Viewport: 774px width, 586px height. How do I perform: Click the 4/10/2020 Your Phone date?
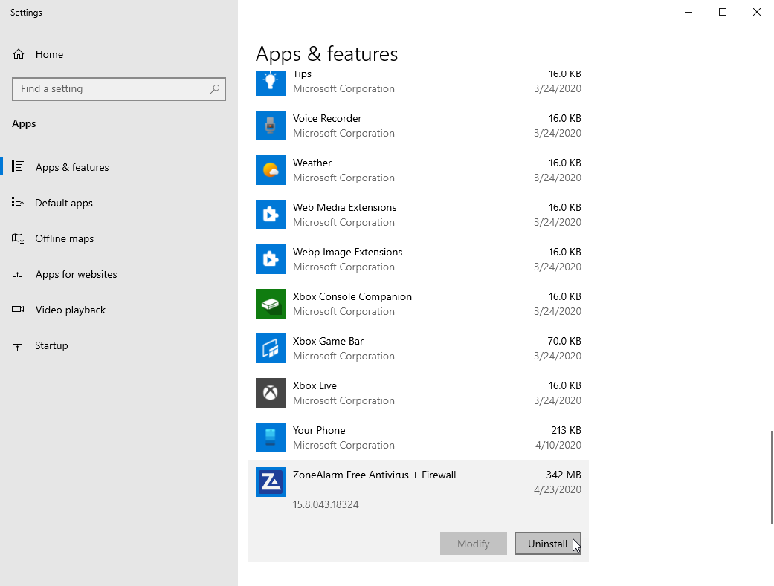(558, 446)
